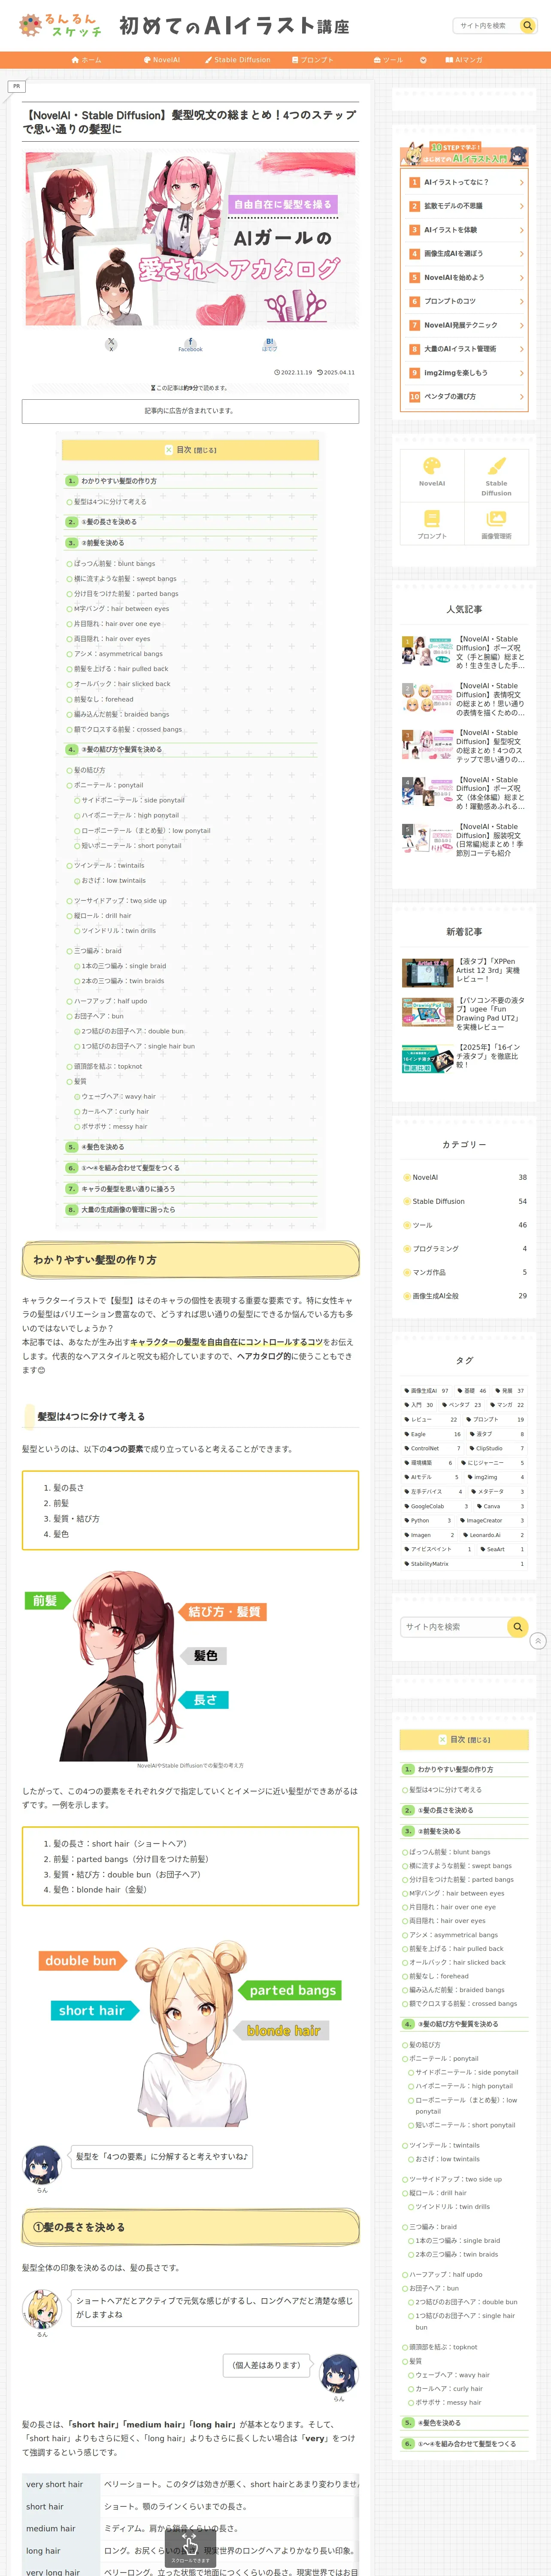Expand step 2 拡散モデルの不思議
The image size is (551, 2576).
464,206
